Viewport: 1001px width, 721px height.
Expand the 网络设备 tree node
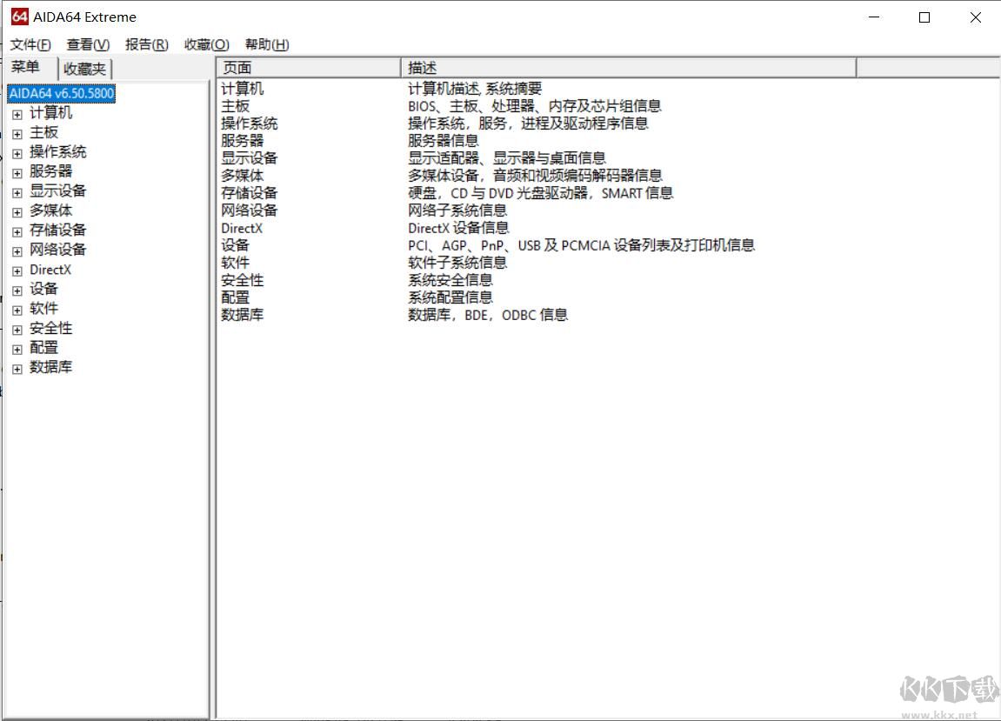[17, 251]
